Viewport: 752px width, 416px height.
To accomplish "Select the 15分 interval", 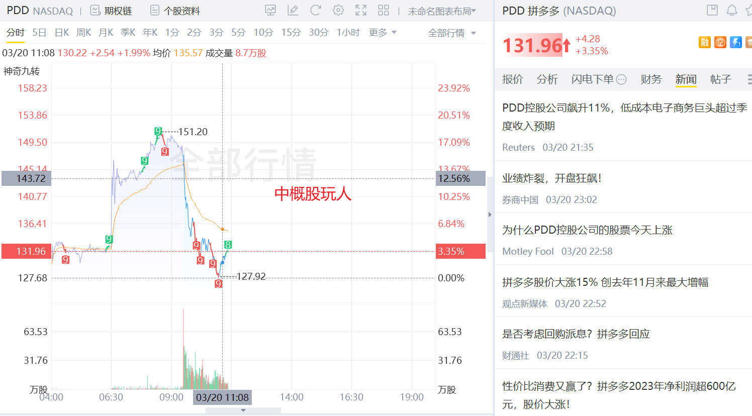I will tap(291, 33).
